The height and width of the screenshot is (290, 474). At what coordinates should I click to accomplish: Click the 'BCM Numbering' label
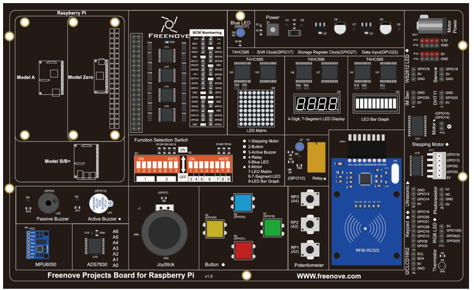tap(207, 33)
